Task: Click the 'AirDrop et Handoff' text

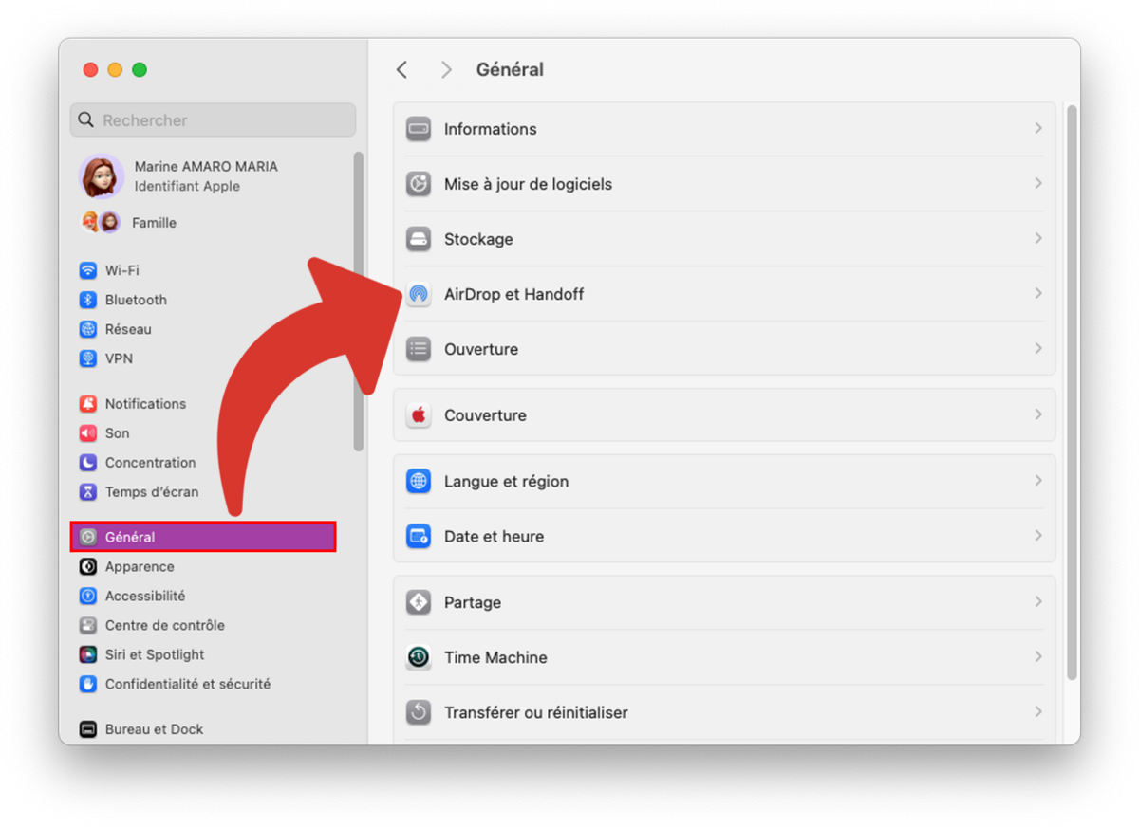Action: click(513, 294)
